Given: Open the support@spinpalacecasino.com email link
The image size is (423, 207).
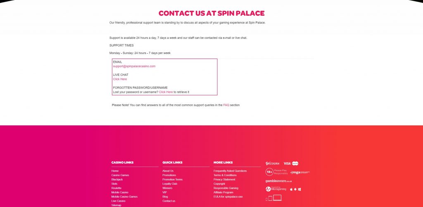Looking at the screenshot, I should click(134, 66).
